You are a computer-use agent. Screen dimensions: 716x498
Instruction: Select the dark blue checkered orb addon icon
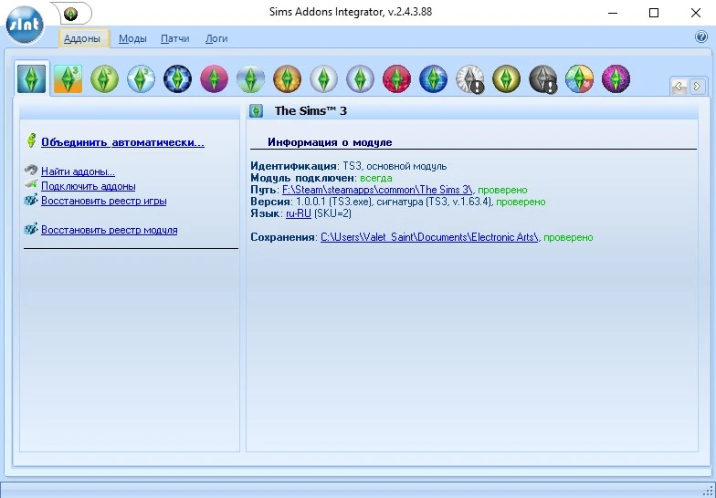177,78
